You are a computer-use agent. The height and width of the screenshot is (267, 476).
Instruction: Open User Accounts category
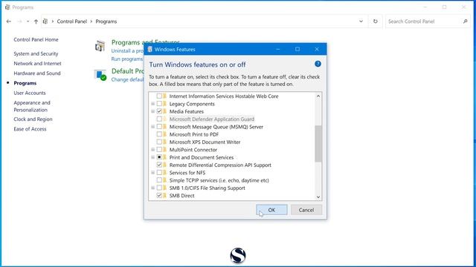point(30,93)
